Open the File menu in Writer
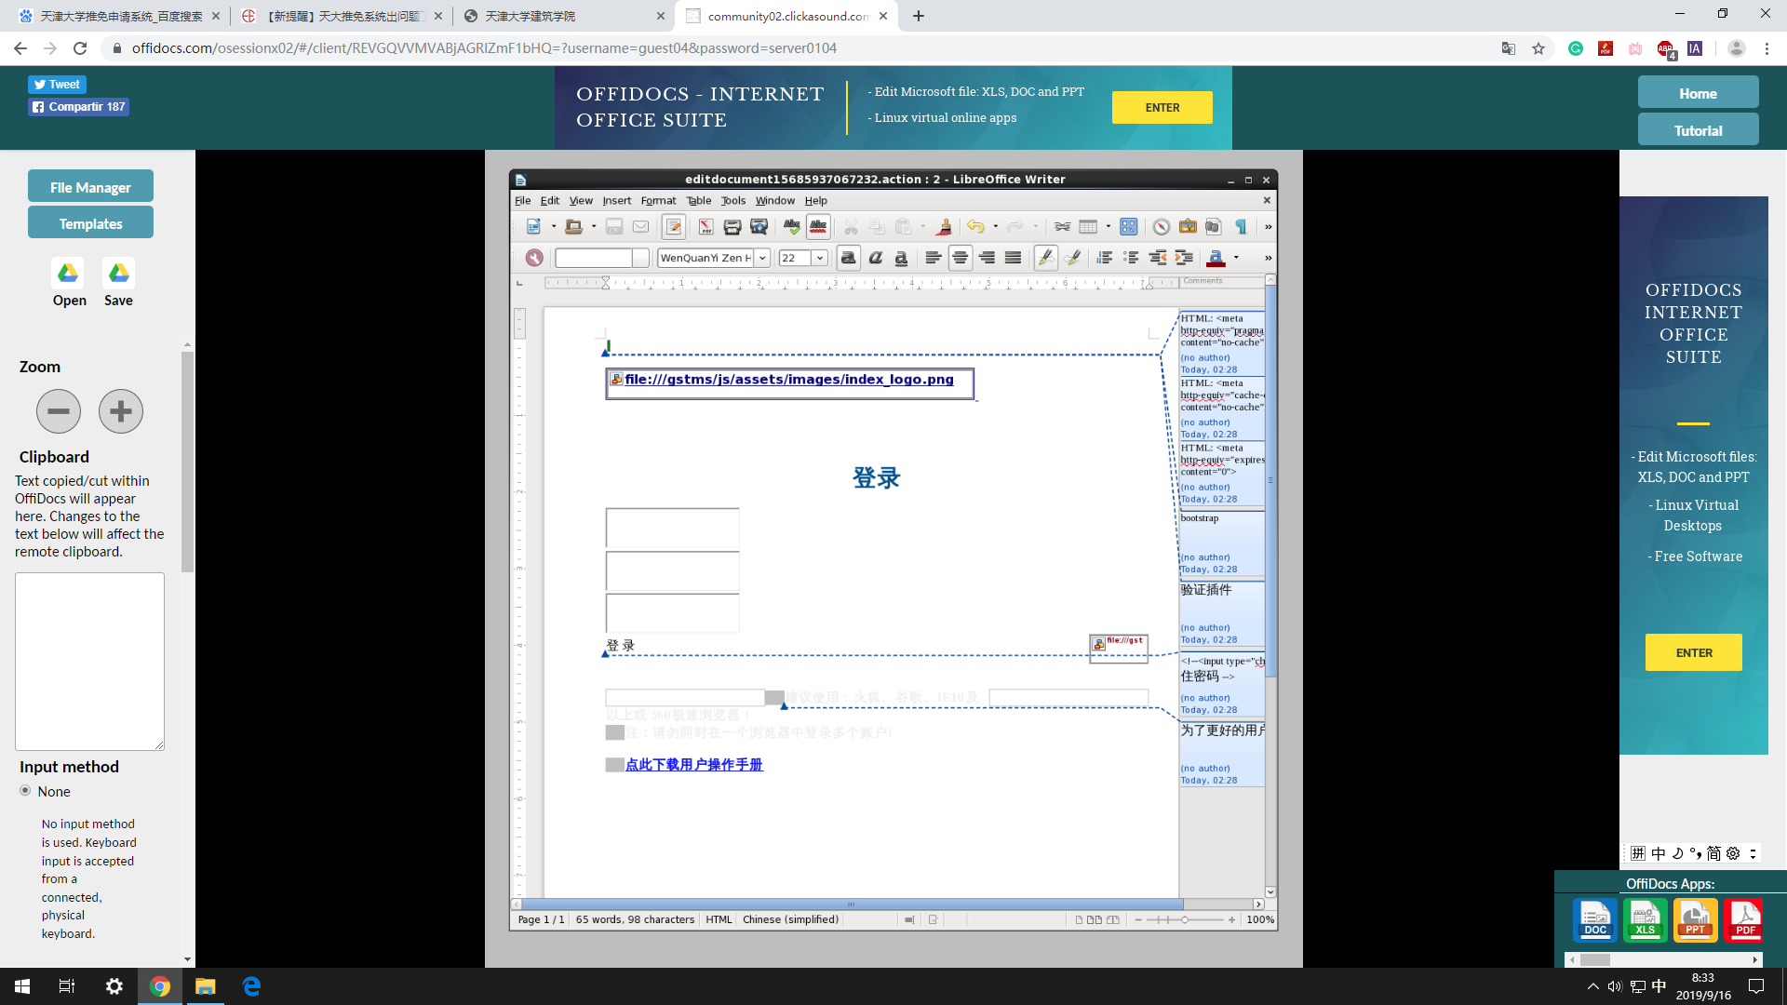The height and width of the screenshot is (1005, 1787). [523, 200]
